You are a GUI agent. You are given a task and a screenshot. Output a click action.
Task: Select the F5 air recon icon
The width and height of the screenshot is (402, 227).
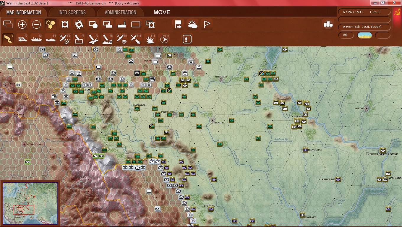(65, 39)
